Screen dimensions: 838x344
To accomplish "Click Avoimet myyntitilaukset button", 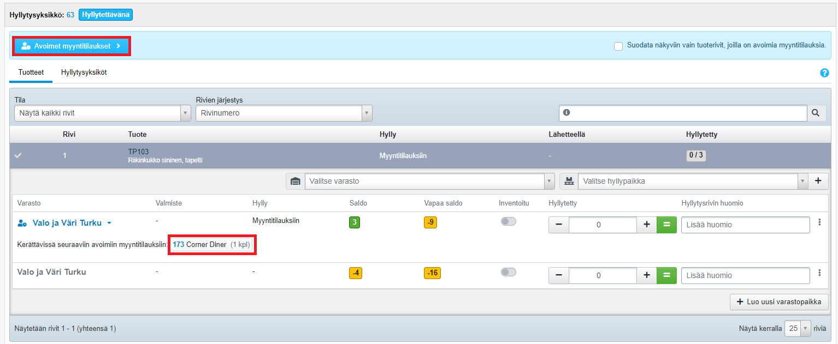I will pyautogui.click(x=72, y=46).
